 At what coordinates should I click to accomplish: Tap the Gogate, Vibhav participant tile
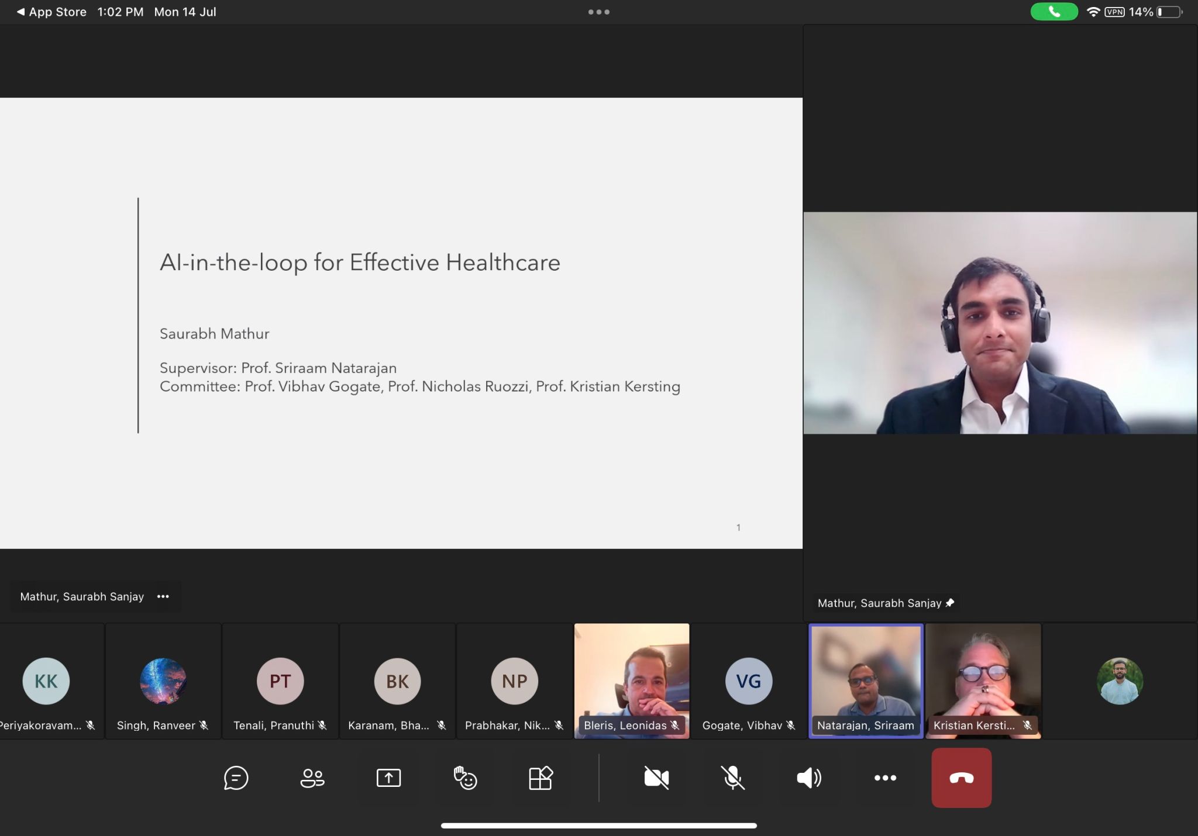(x=749, y=681)
